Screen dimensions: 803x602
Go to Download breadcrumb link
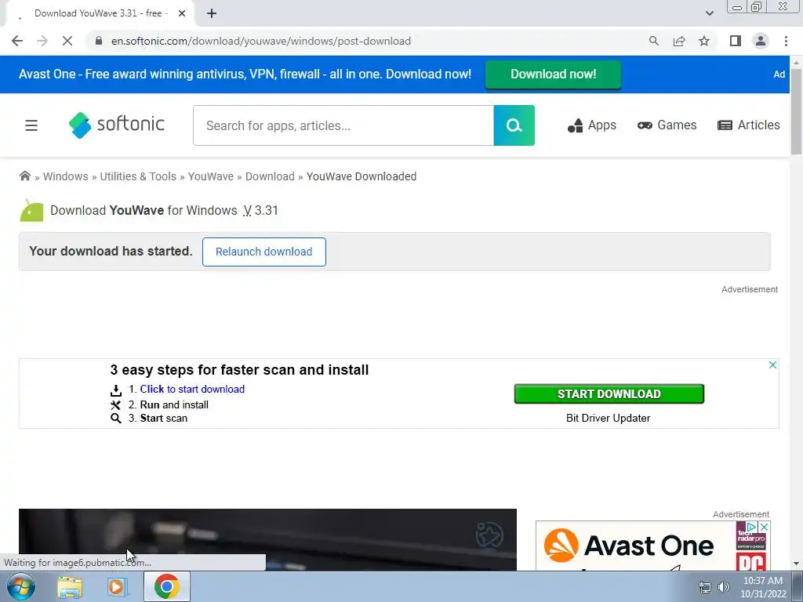pyautogui.click(x=270, y=176)
